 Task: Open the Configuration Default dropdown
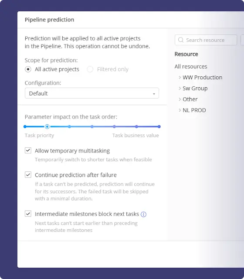tap(92, 93)
